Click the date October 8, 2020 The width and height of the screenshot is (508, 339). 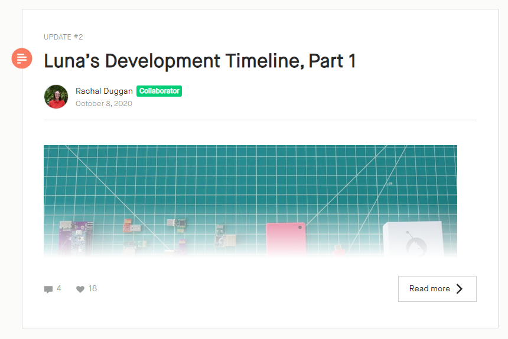tap(104, 104)
